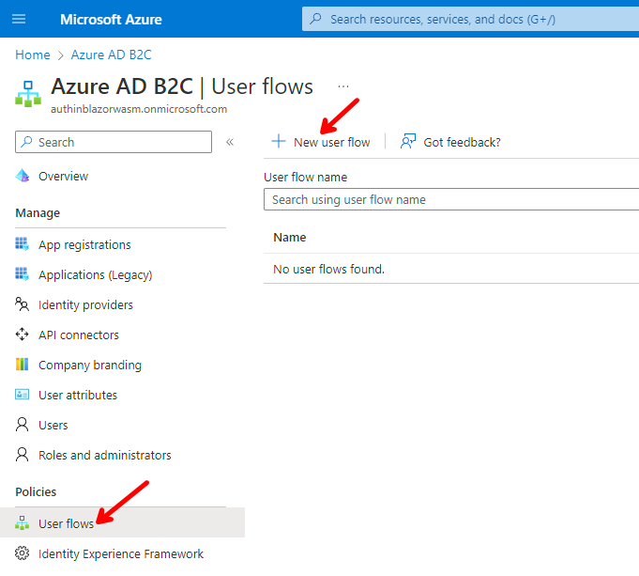Viewport: 639px width, 576px height.
Task: Click the Microsoft Azure logo text
Action: [111, 19]
